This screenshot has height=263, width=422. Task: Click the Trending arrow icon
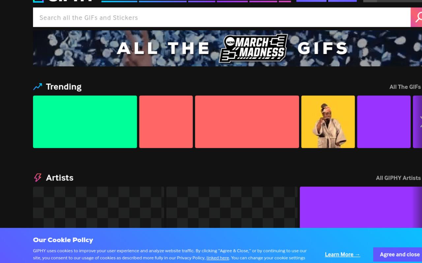click(38, 86)
